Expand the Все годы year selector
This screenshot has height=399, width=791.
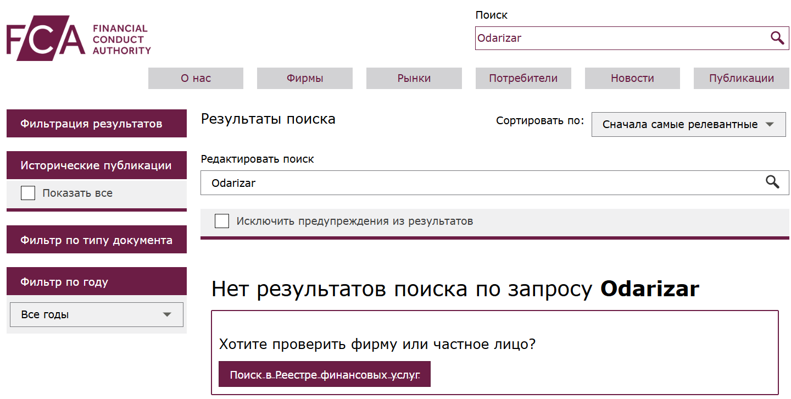97,314
